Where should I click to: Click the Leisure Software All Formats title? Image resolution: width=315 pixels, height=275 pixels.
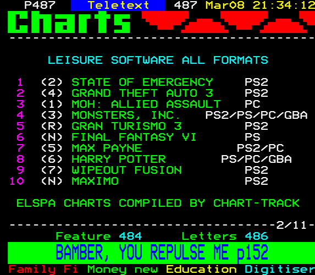tap(158, 60)
